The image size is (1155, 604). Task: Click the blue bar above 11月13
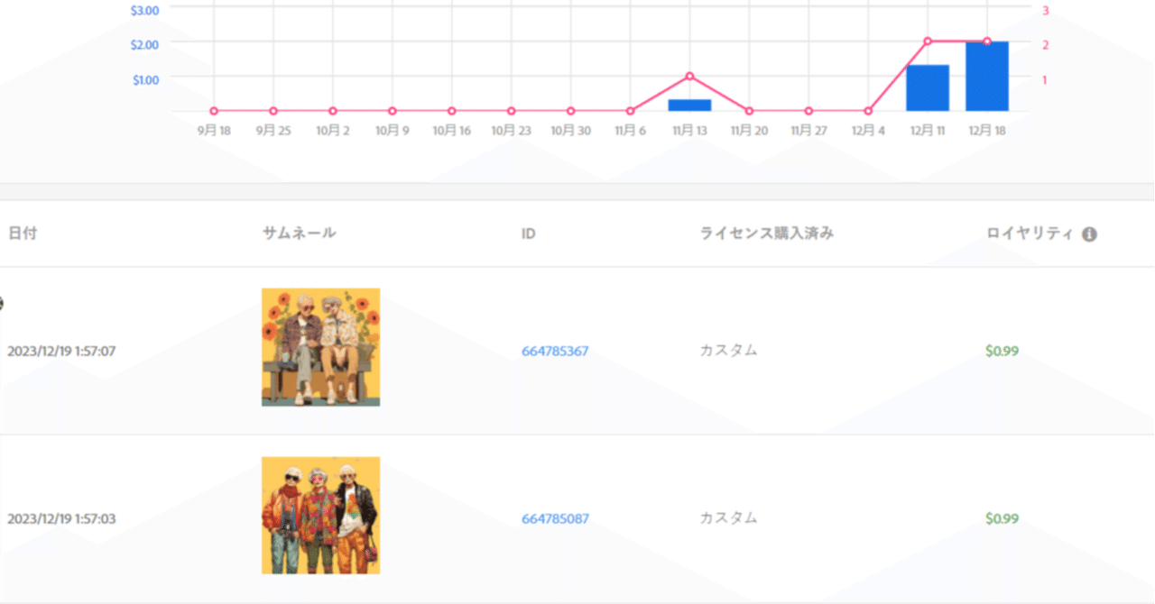point(689,105)
